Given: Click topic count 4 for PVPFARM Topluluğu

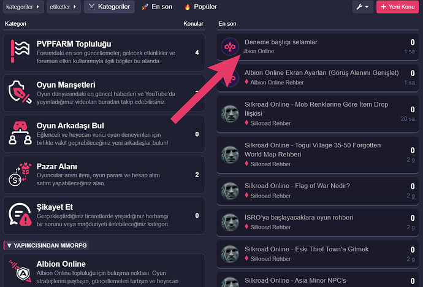Looking at the screenshot, I should pyautogui.click(x=197, y=52).
